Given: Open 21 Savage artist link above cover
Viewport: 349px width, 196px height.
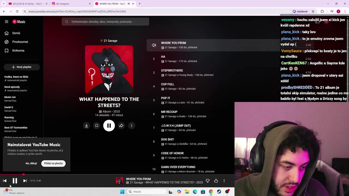Looking at the screenshot, I should (x=110, y=41).
